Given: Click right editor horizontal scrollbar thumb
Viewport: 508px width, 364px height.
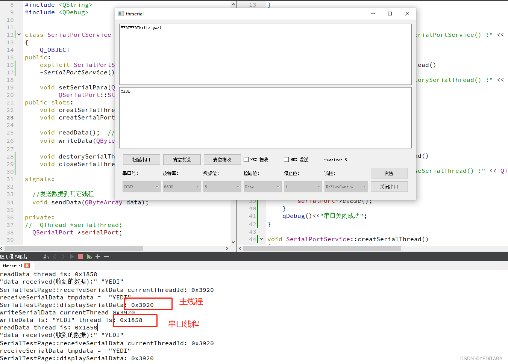Looking at the screenshot, I should pos(322,248).
